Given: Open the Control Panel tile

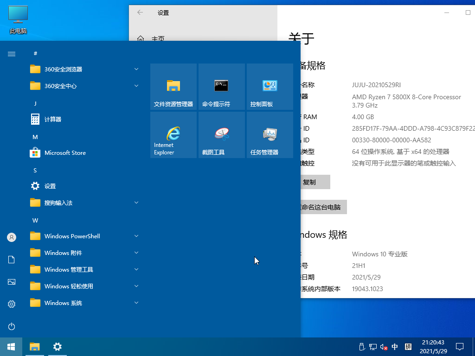Looking at the screenshot, I should pyautogui.click(x=270, y=87).
